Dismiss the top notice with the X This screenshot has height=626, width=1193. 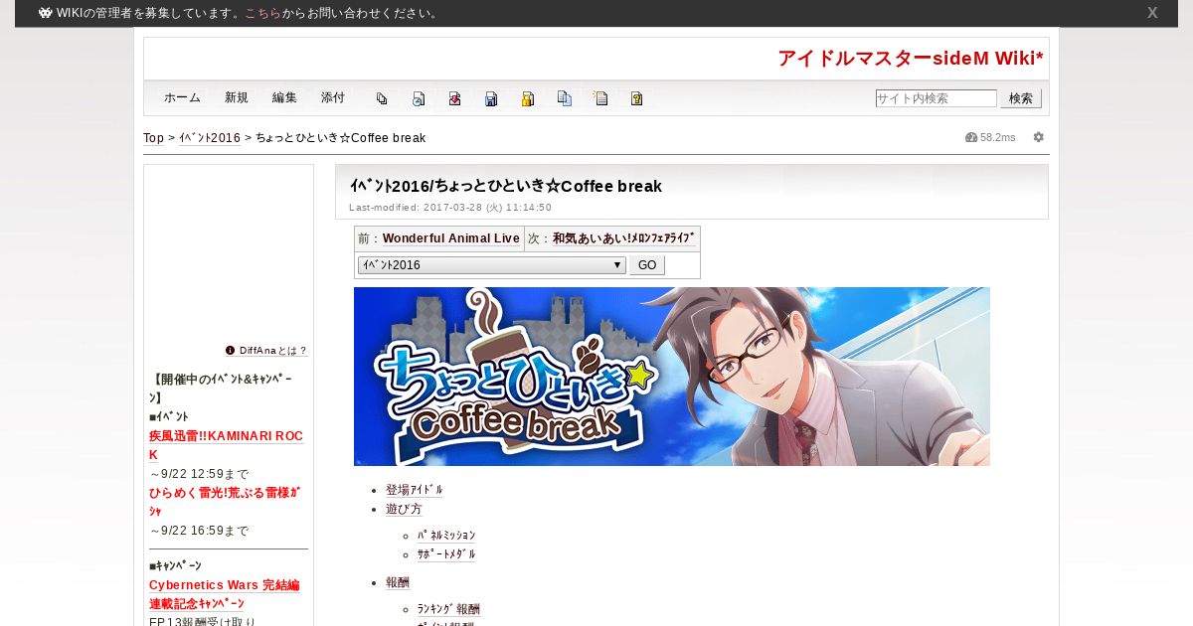coord(1152,13)
